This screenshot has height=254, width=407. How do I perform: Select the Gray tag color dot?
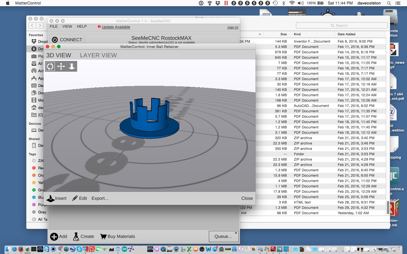(x=34, y=212)
